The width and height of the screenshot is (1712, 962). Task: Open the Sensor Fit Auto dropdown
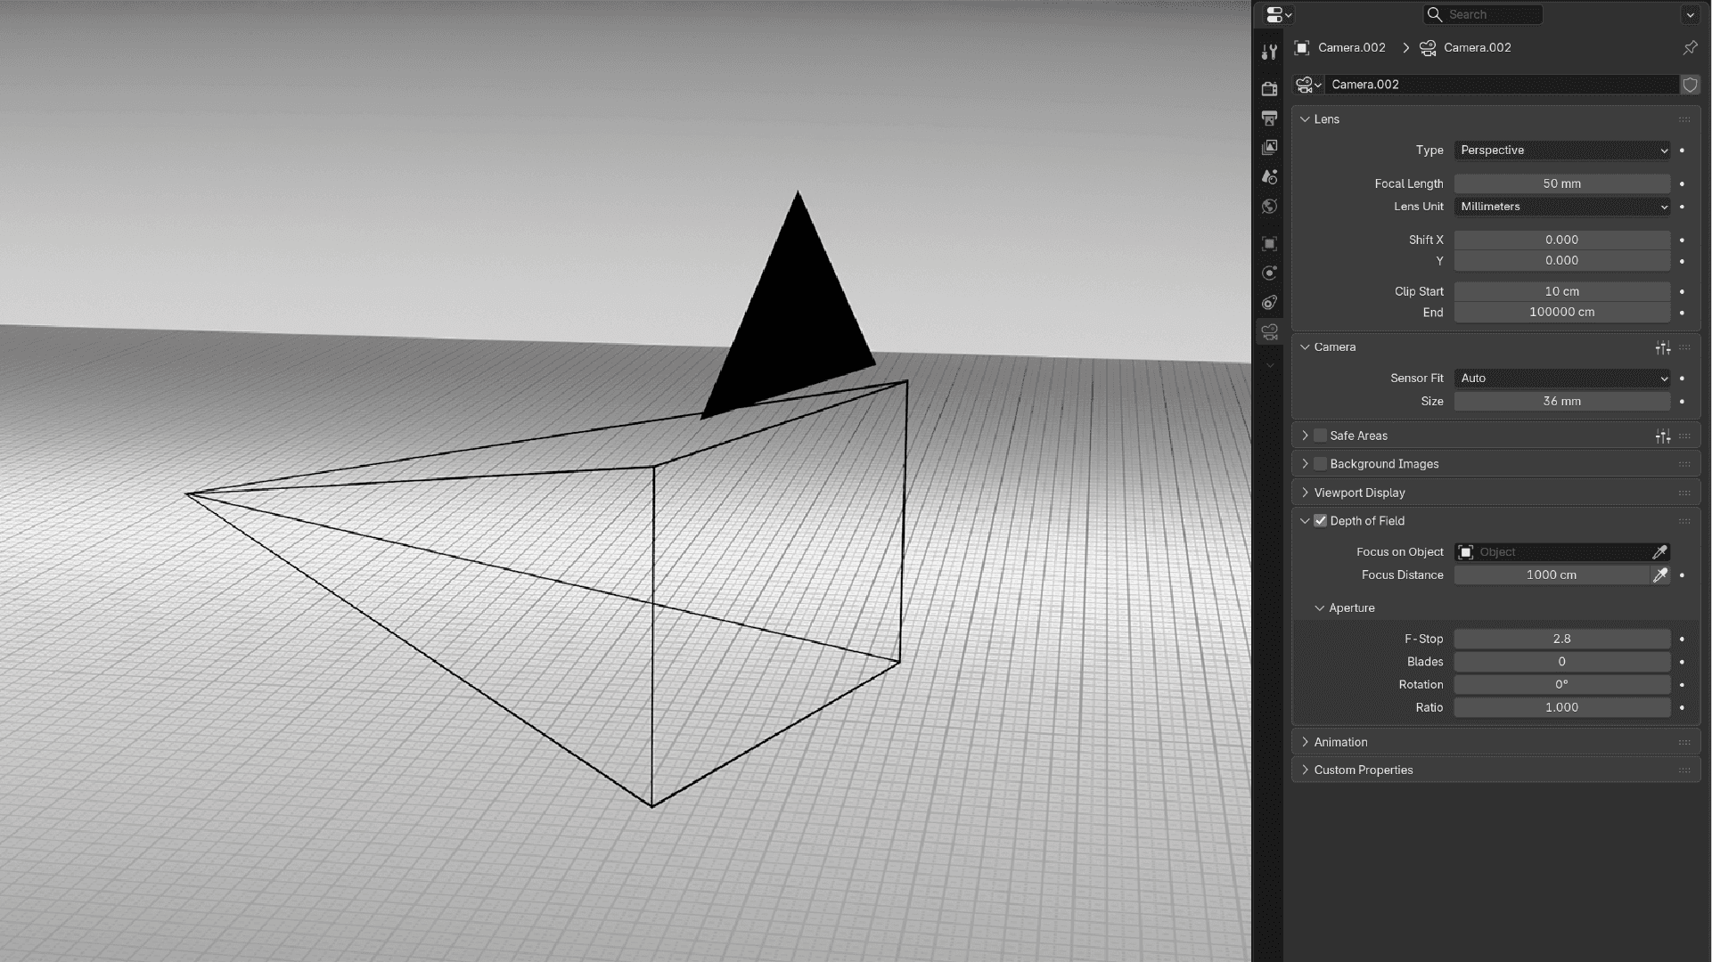pyautogui.click(x=1561, y=379)
